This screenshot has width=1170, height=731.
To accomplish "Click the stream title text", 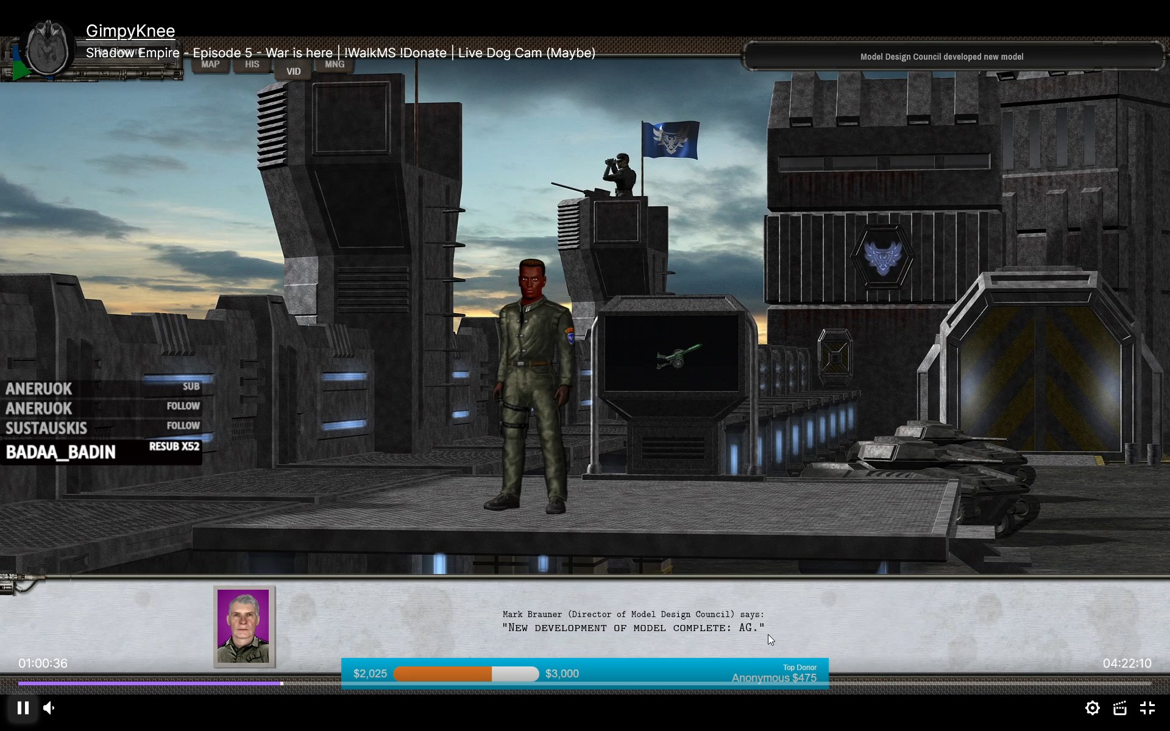I will pyautogui.click(x=341, y=53).
